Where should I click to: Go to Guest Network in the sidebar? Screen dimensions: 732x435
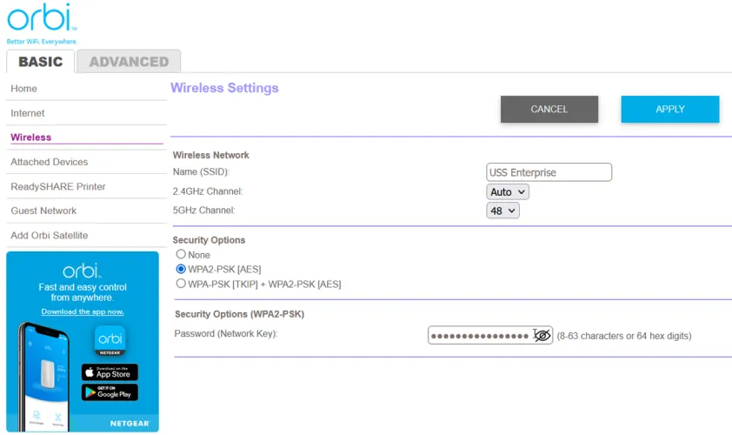pyautogui.click(x=43, y=211)
